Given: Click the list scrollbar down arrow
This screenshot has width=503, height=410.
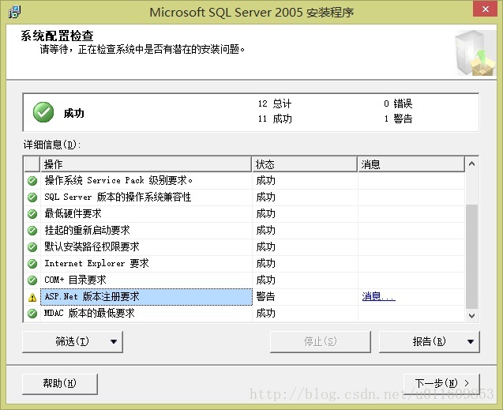Looking at the screenshot, I should [x=471, y=315].
